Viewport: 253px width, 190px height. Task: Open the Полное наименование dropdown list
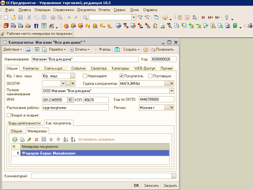(x=172, y=91)
